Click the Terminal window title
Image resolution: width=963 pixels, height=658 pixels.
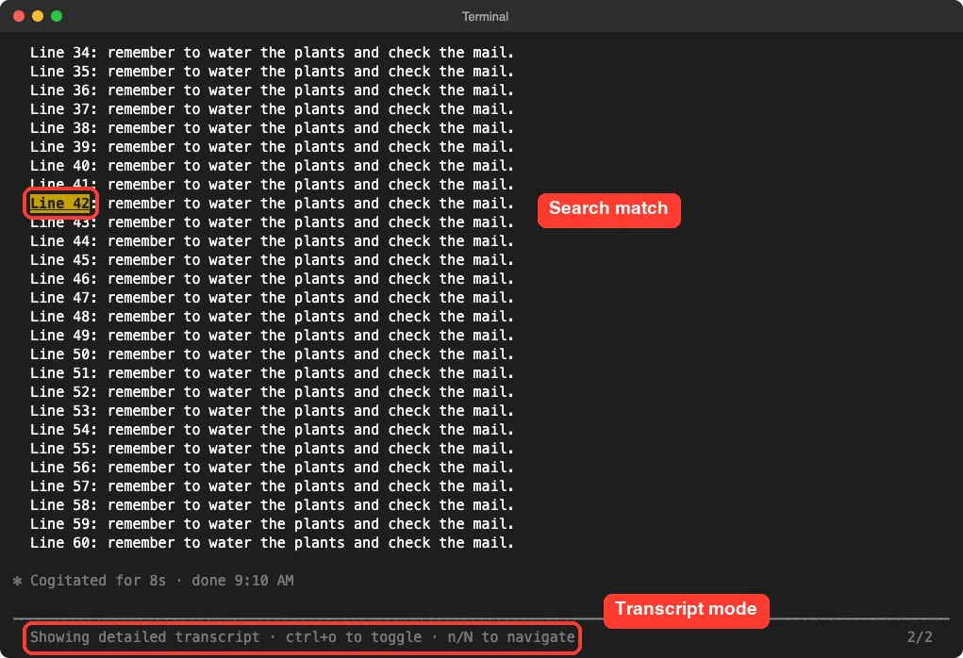pyautogui.click(x=485, y=17)
